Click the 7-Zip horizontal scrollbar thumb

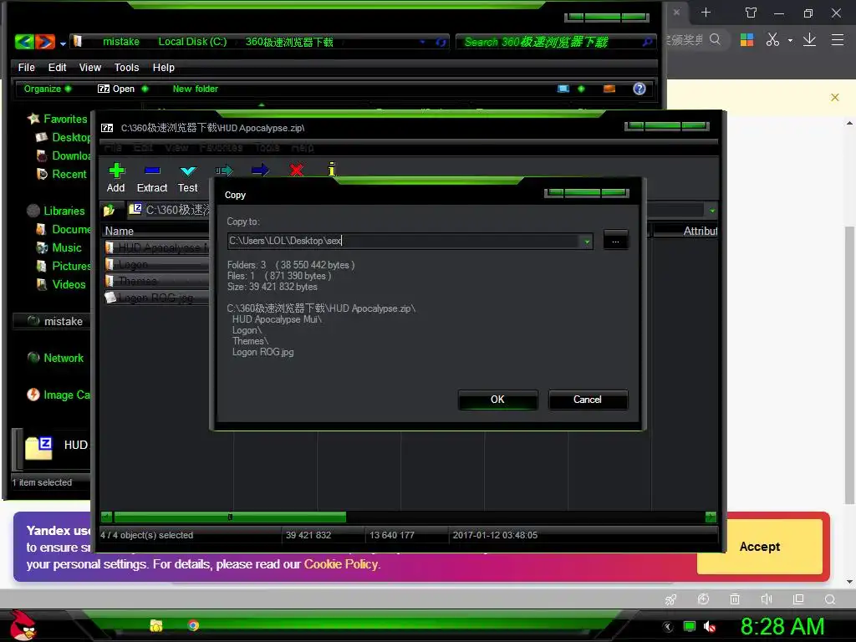coord(230,517)
